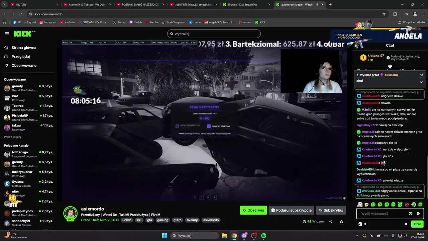Open the Windows Start menu
Viewport: 428px width, 241px height.
pos(165,236)
